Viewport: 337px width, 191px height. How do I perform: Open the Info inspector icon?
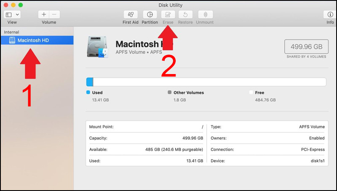330,15
